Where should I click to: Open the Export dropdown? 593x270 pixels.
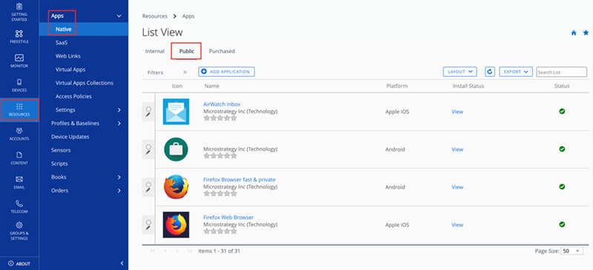516,72
